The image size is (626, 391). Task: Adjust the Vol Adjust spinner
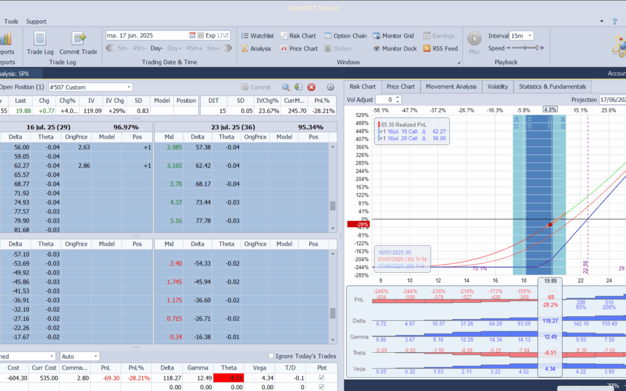click(397, 100)
